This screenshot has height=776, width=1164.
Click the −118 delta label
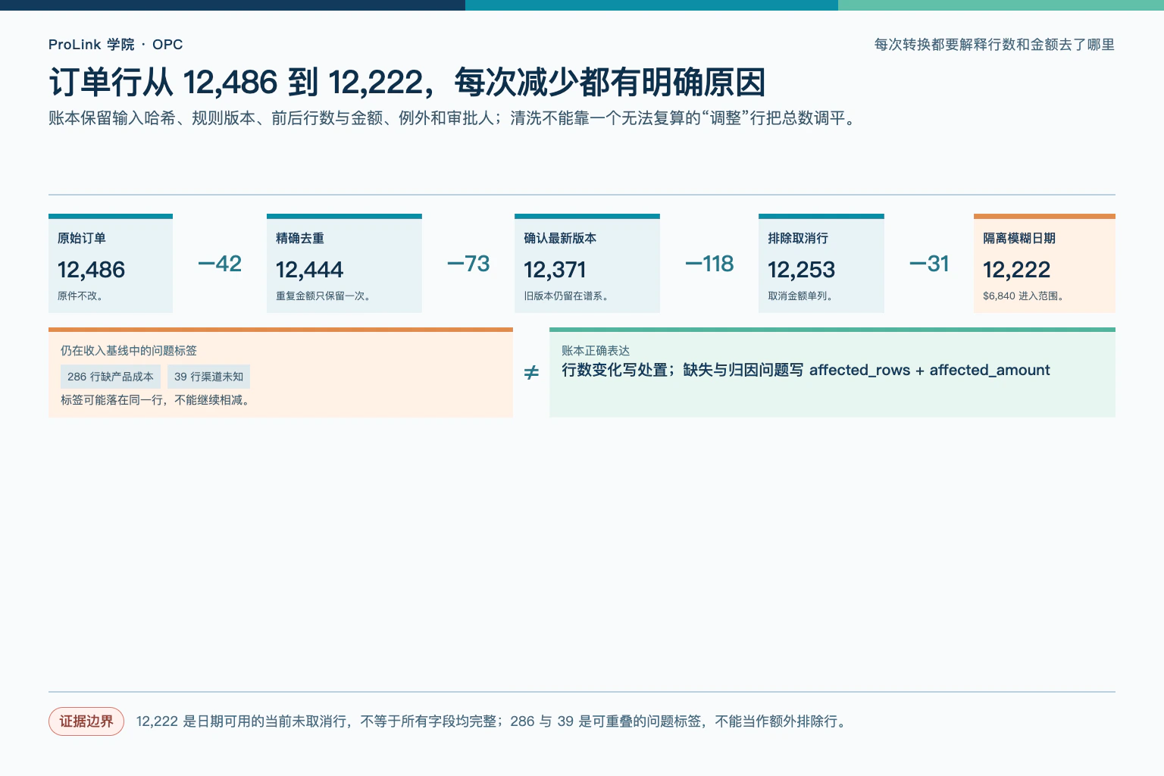point(709,264)
